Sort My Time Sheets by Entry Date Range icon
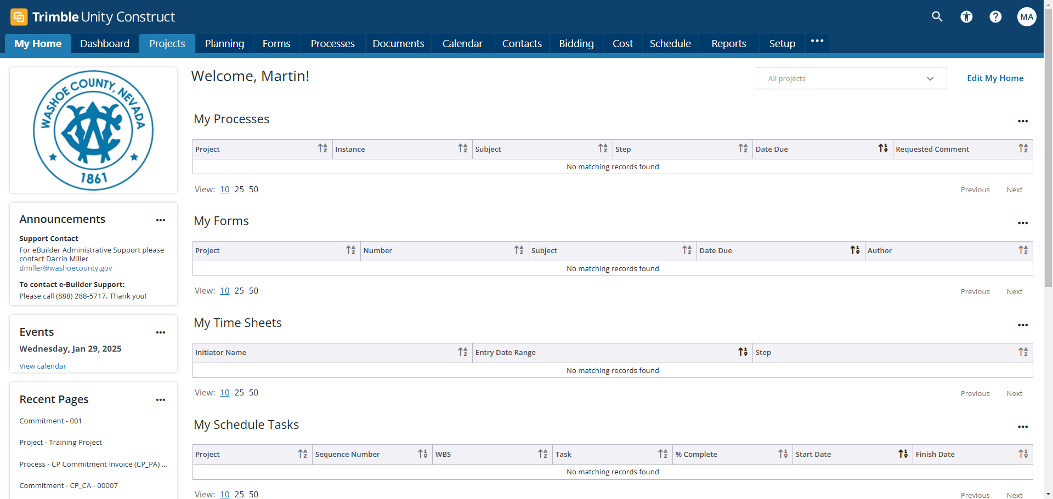Viewport: 1053px width, 499px height. point(743,352)
